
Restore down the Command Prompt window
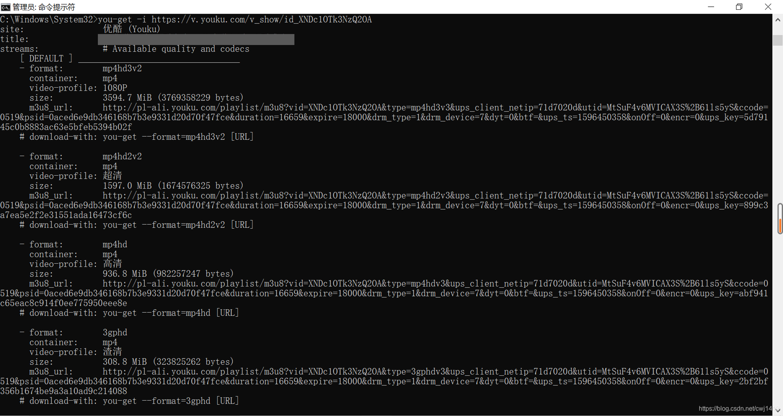pyautogui.click(x=739, y=7)
